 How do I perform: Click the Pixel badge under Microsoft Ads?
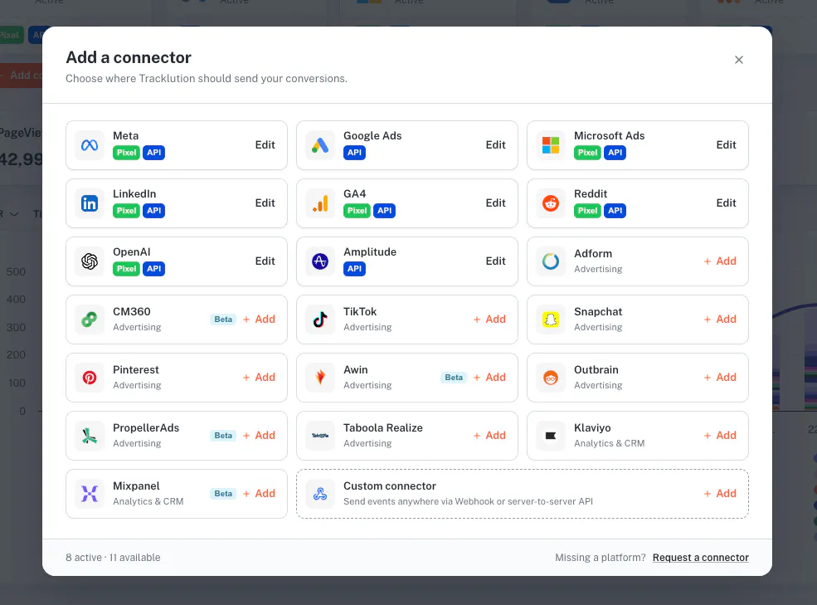point(588,153)
